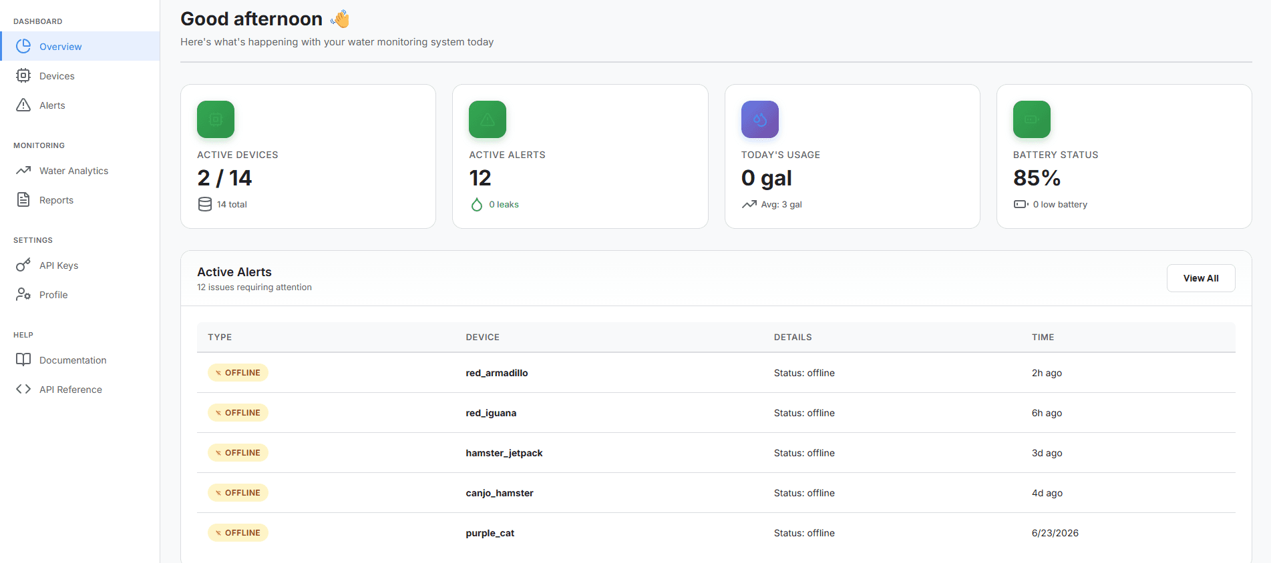Click the '3d ago' time cell

(x=1047, y=453)
